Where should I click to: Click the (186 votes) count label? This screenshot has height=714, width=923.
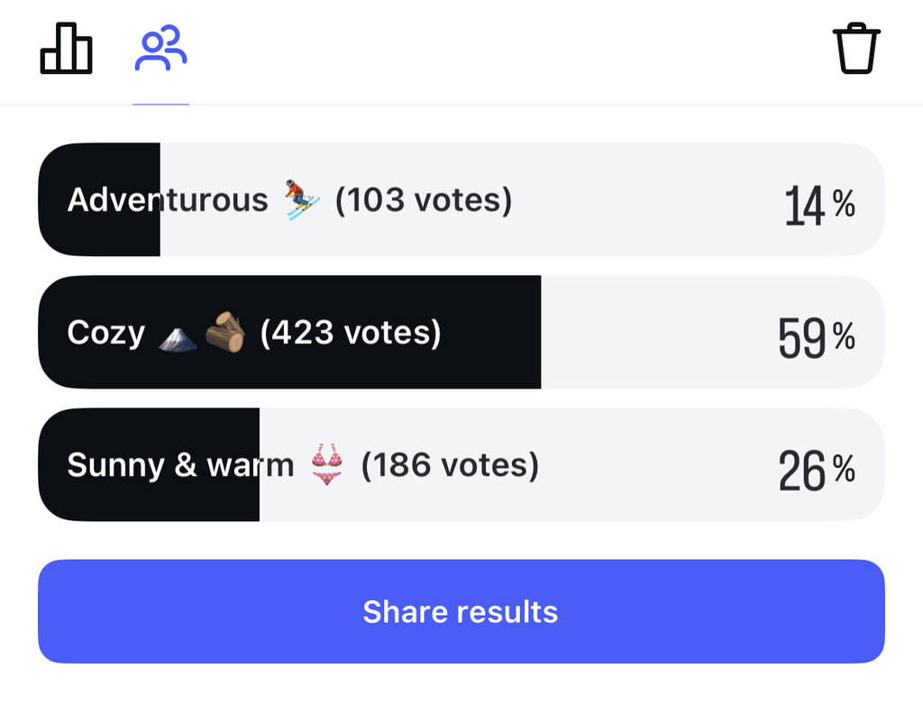tap(450, 465)
